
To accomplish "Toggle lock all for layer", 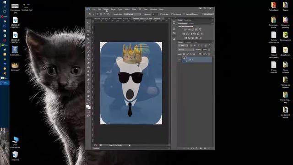I will (x=194, y=54).
